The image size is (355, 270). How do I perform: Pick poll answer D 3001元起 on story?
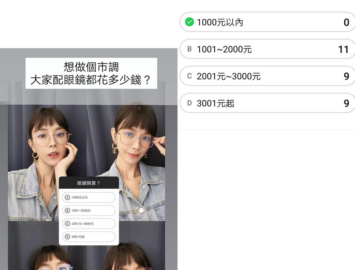click(x=89, y=237)
